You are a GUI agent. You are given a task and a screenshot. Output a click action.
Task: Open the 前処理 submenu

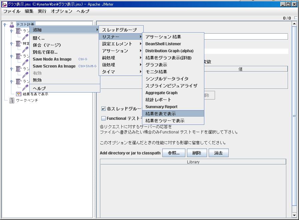click(121, 58)
